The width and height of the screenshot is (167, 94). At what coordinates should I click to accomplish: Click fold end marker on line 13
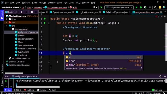point(49,62)
